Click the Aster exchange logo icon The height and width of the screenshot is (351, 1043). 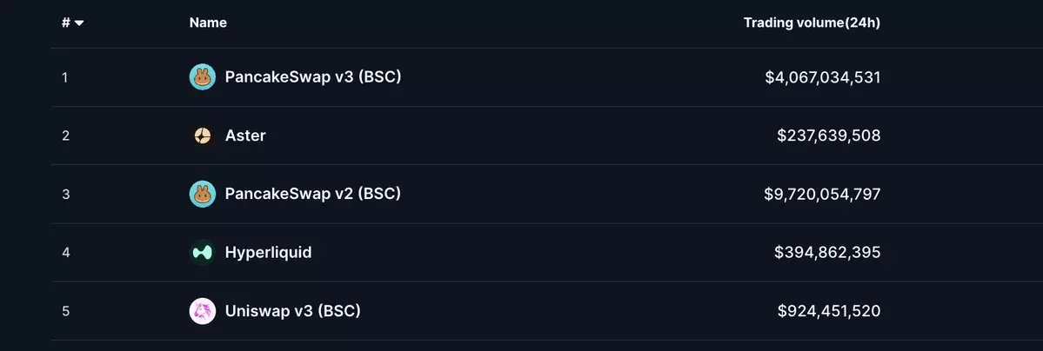[202, 136]
